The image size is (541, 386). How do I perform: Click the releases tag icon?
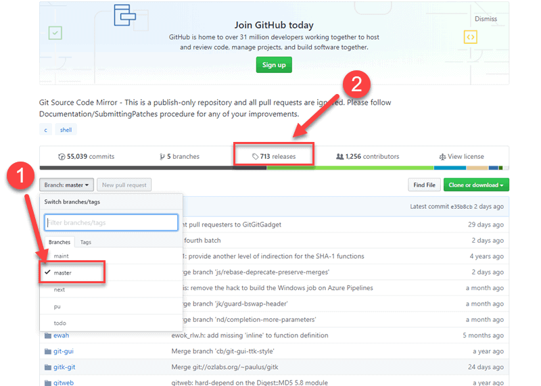click(x=255, y=157)
